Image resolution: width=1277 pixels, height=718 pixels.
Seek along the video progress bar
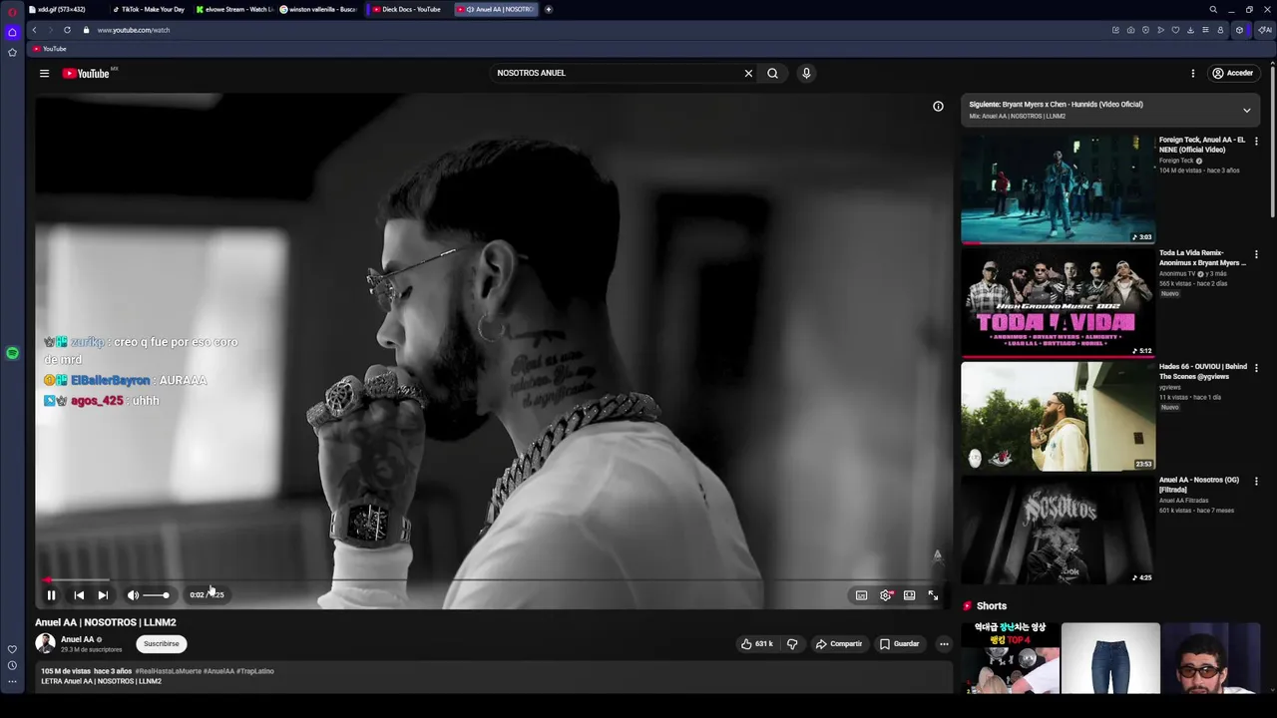point(493,579)
